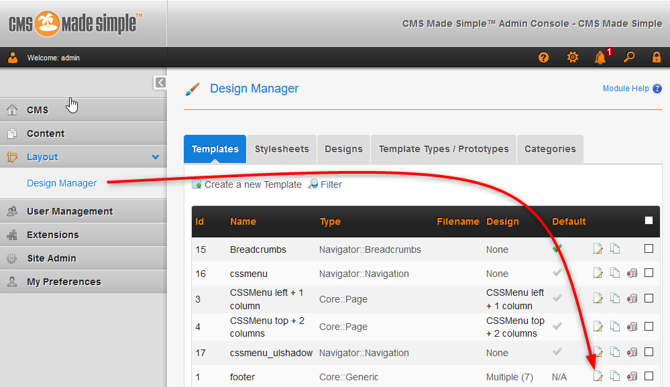Open notifications bell with red badge

point(600,58)
